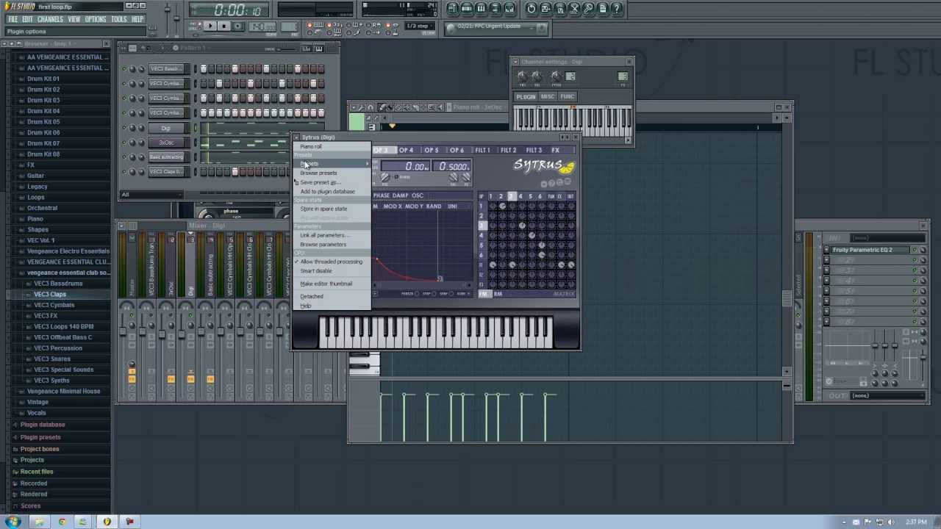Toggle 'Allow threaded processing' option
This screenshot has height=529, width=941.
332,262
